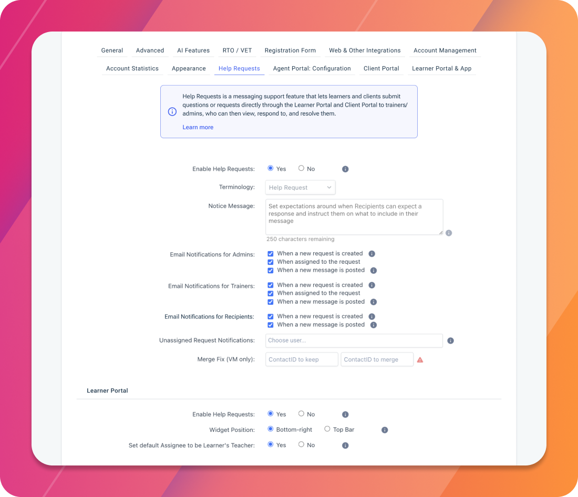Screen dimensions: 578x497
Task: Follow the Learn more link
Action: point(198,127)
